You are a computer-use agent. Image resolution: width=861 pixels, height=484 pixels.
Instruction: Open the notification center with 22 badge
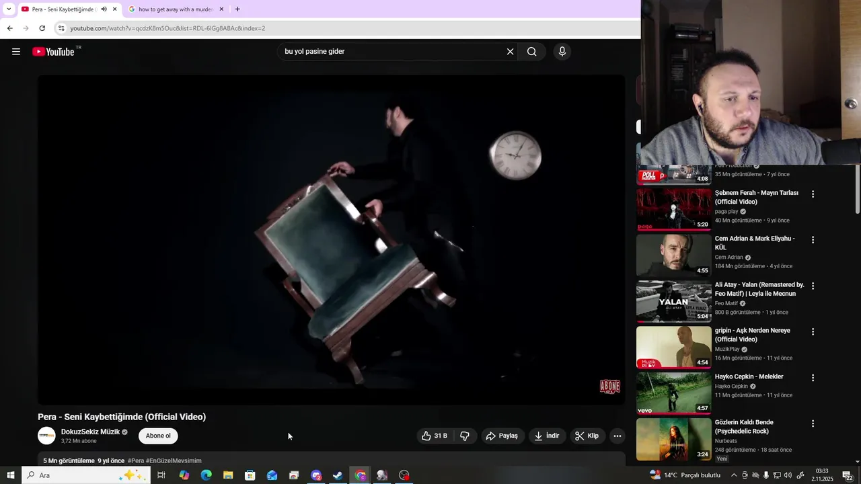(848, 475)
